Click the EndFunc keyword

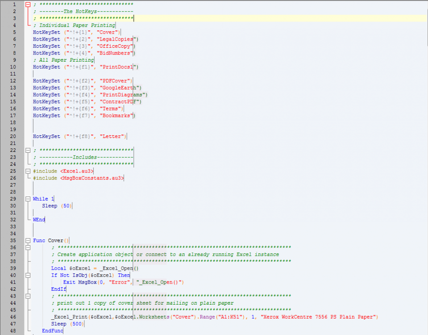(52, 331)
